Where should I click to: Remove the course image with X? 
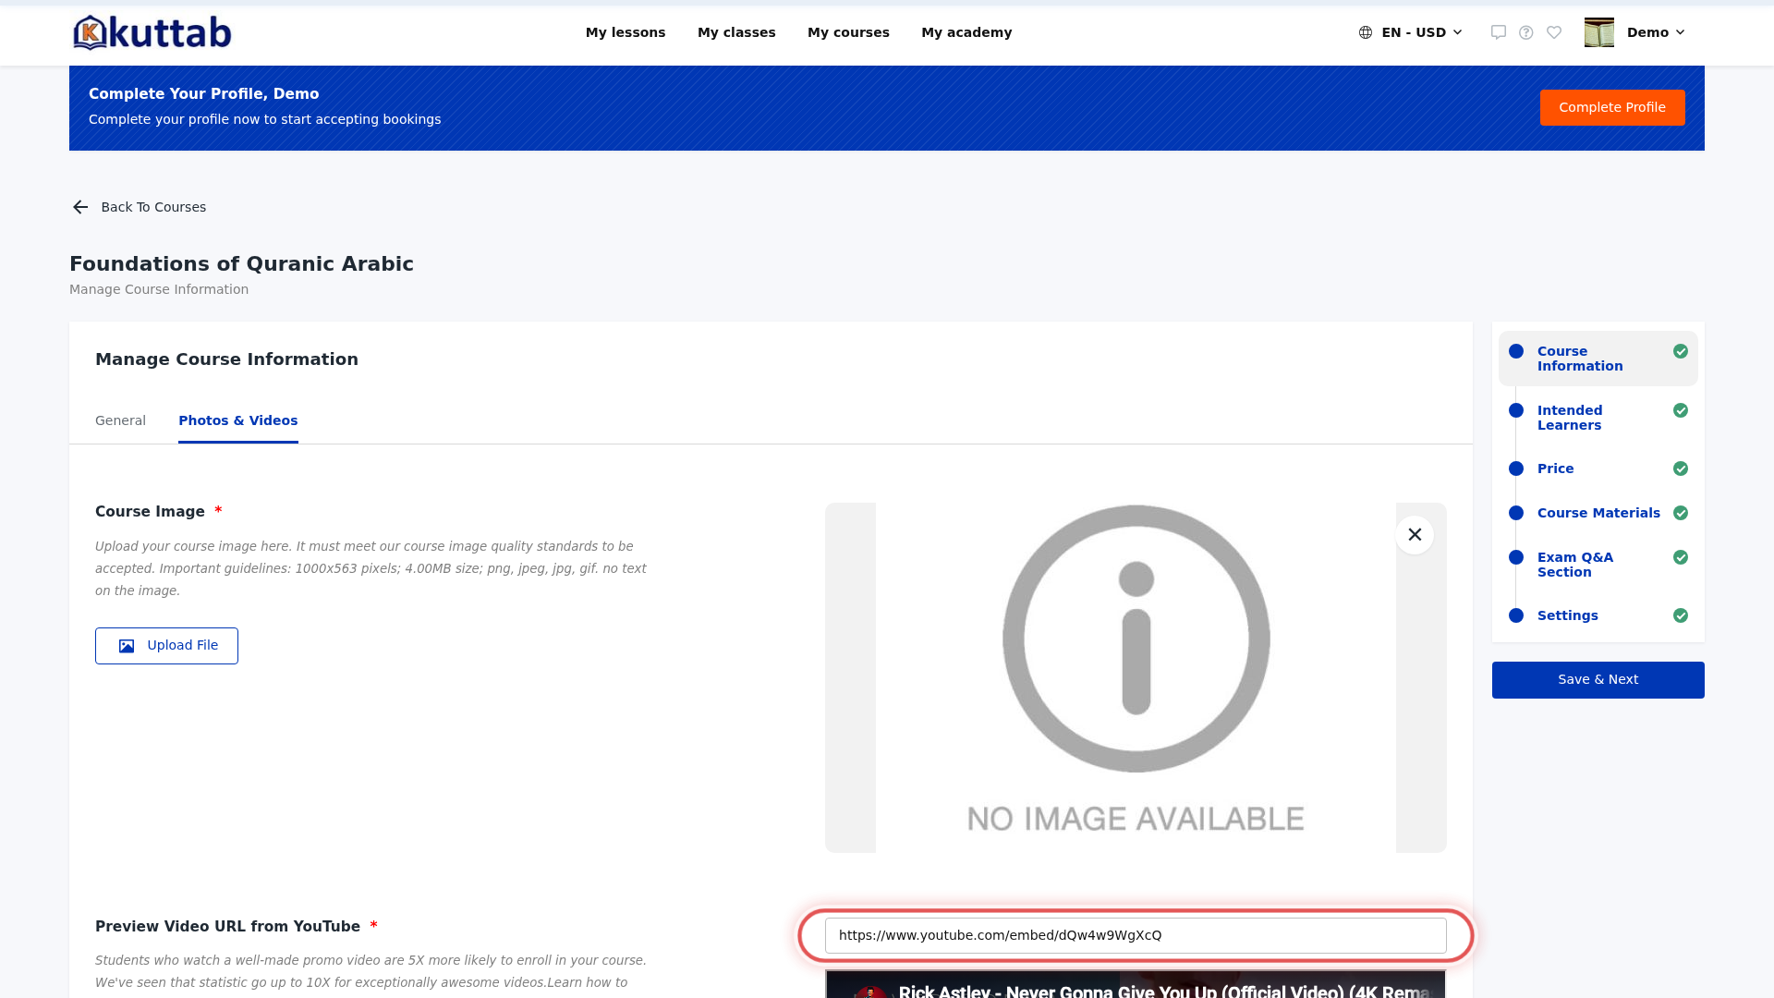1415,534
